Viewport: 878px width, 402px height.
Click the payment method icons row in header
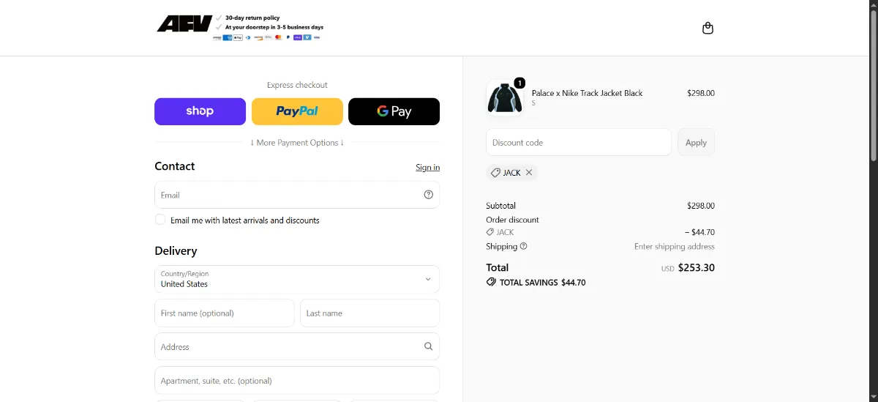tap(266, 37)
